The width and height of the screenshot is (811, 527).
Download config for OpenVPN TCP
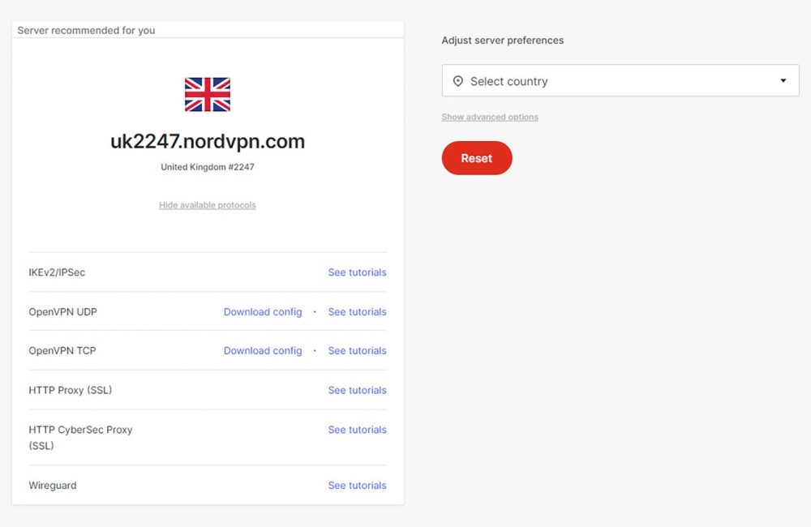263,351
